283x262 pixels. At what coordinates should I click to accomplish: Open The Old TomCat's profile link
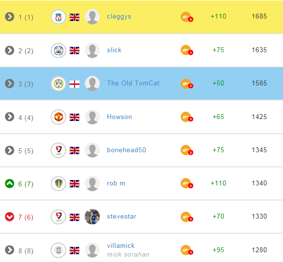point(133,83)
